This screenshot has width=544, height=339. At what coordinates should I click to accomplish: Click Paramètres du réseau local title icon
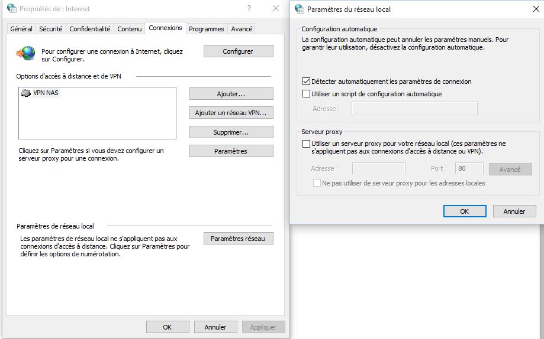[299, 9]
